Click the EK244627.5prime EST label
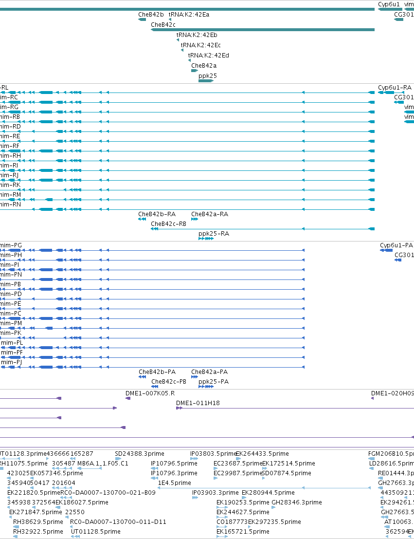Screen dimensions: 414x539 pyautogui.click(x=243, y=512)
